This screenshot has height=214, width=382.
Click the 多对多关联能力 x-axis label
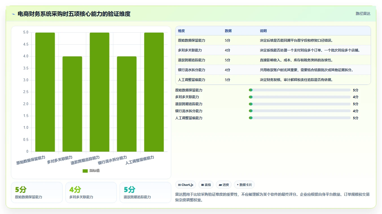60,160
